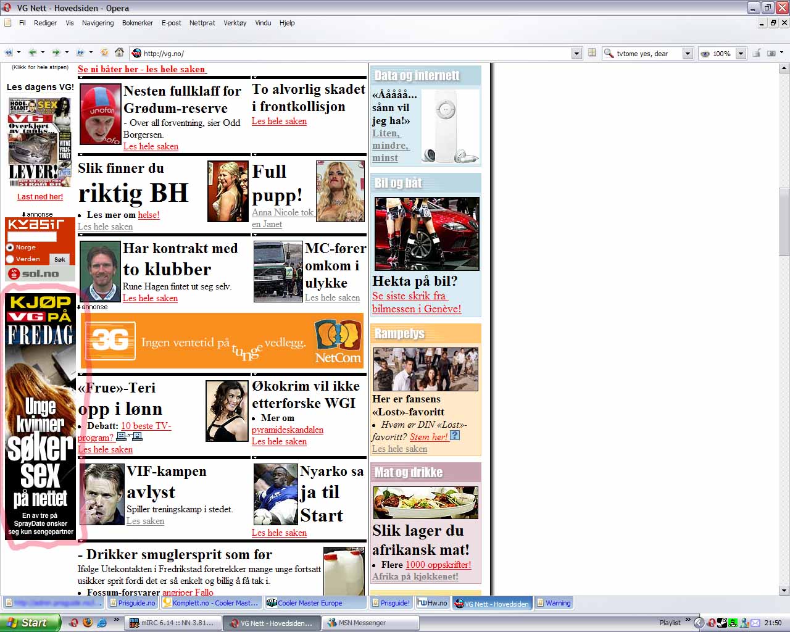Click the small monitor icons after TV-program link
The image size is (790, 632).
pyautogui.click(x=130, y=436)
